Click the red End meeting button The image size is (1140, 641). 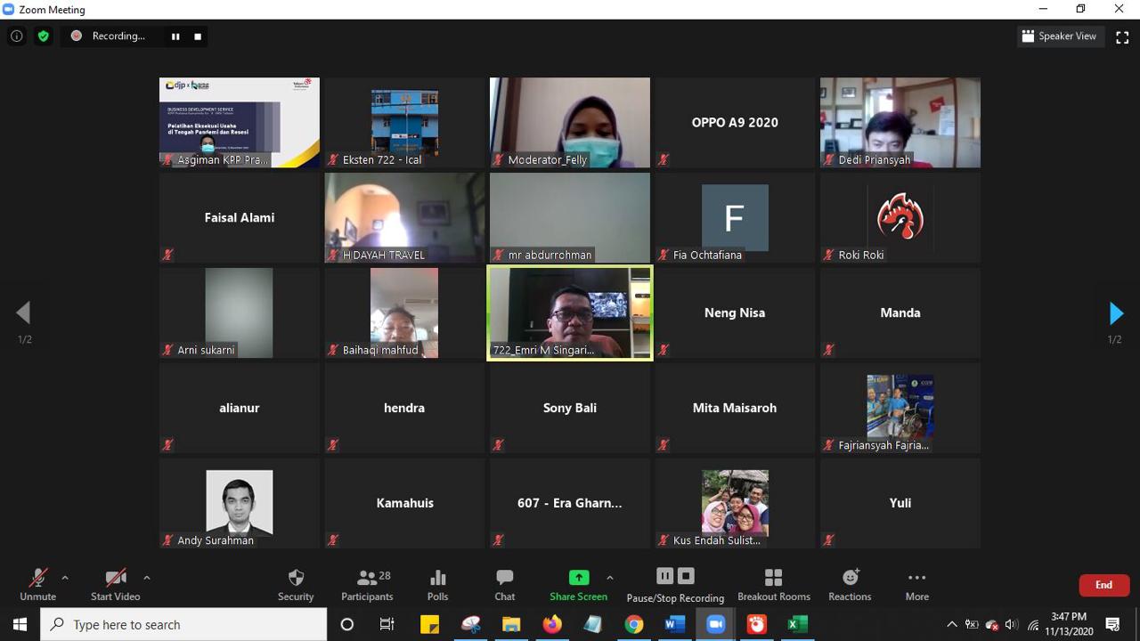click(1103, 585)
